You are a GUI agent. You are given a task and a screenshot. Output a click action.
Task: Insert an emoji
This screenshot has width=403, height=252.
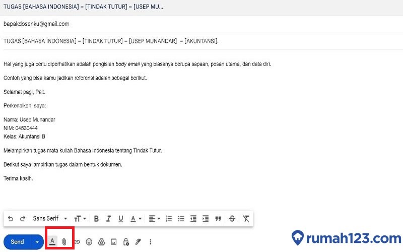pos(89,242)
